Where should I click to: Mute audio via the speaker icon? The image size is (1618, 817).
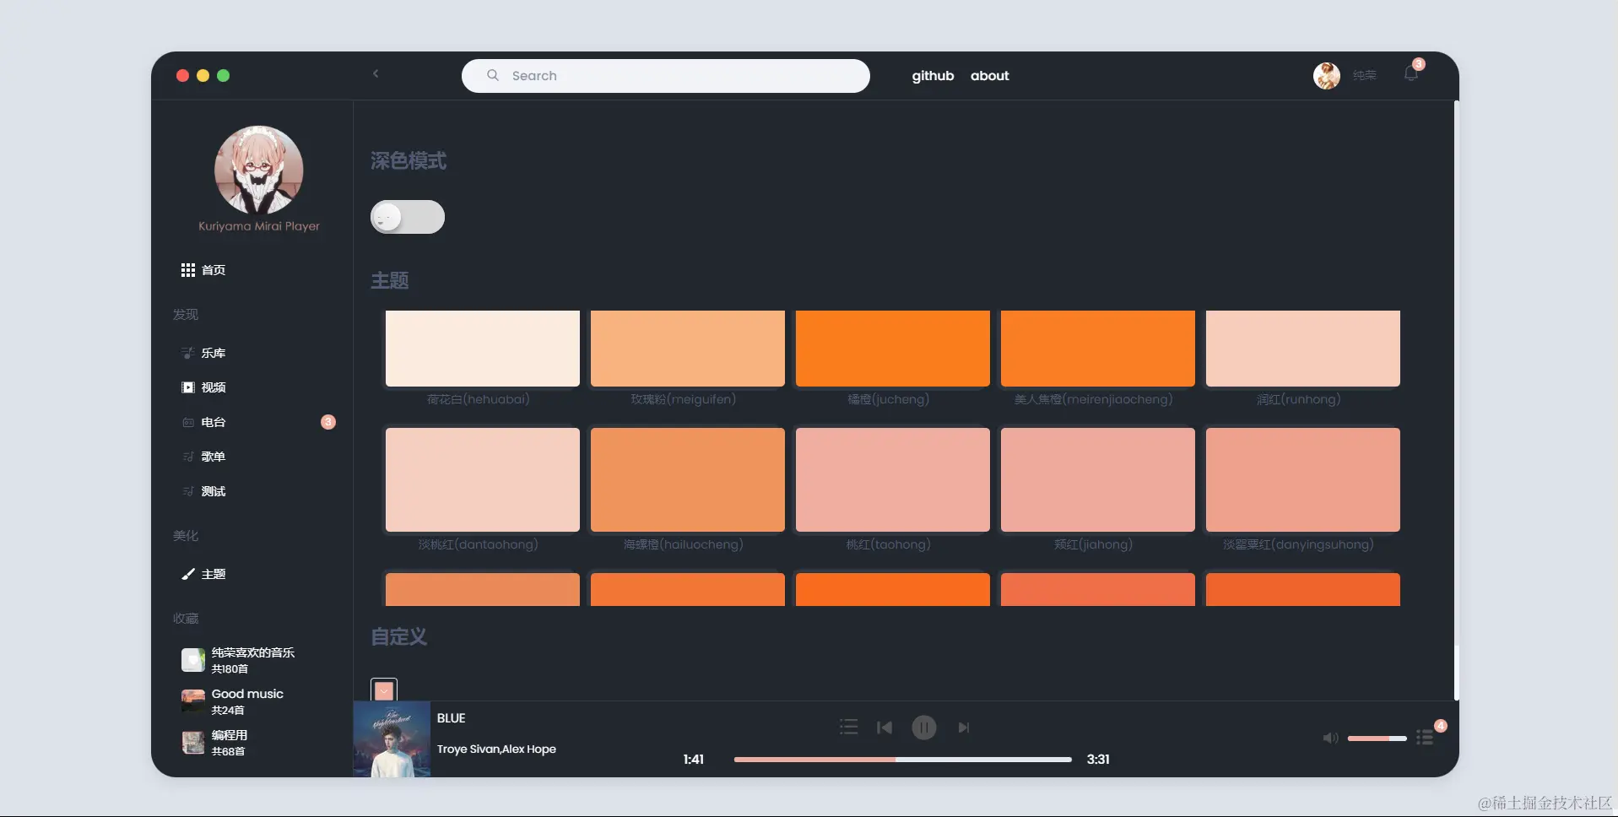pos(1329,738)
